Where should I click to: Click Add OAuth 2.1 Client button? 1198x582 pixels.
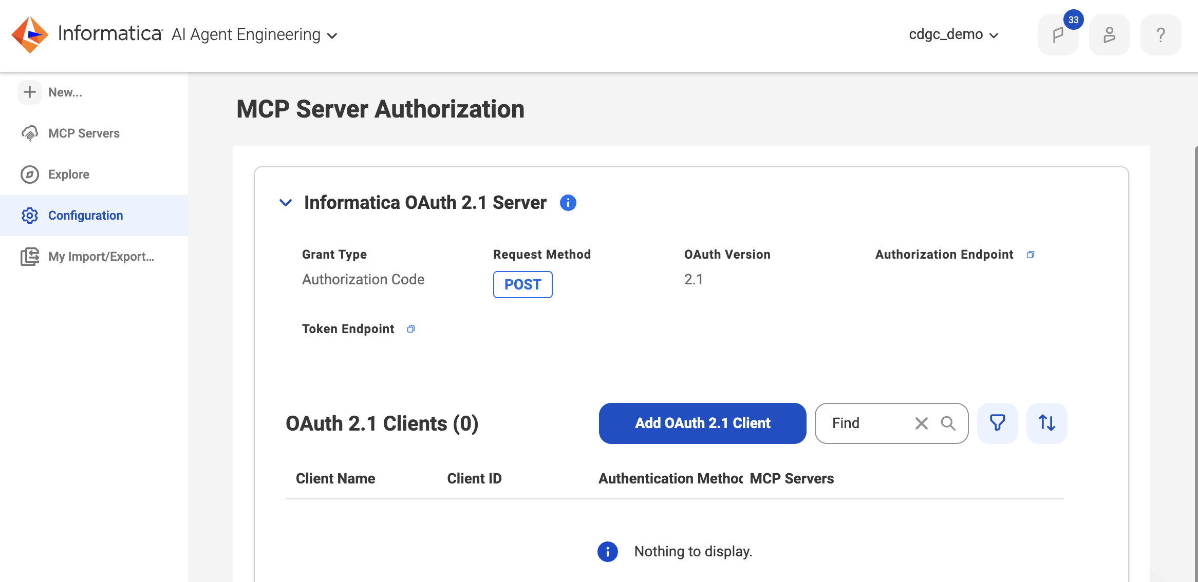pos(702,423)
